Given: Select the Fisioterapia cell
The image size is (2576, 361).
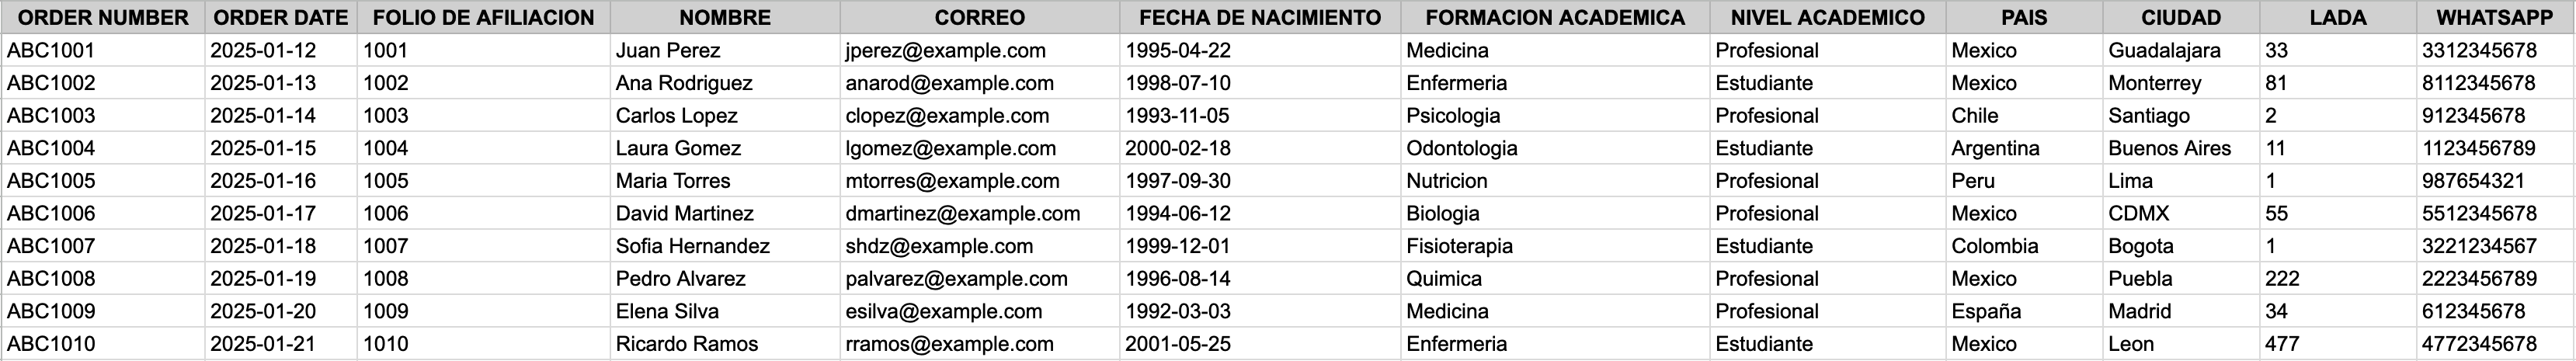Looking at the screenshot, I should [x=1459, y=246].
